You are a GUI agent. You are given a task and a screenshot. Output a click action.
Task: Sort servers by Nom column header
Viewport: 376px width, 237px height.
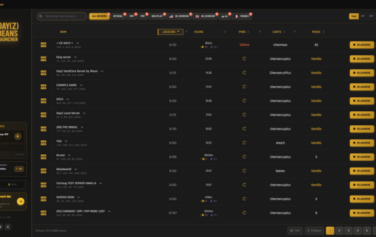point(63,32)
